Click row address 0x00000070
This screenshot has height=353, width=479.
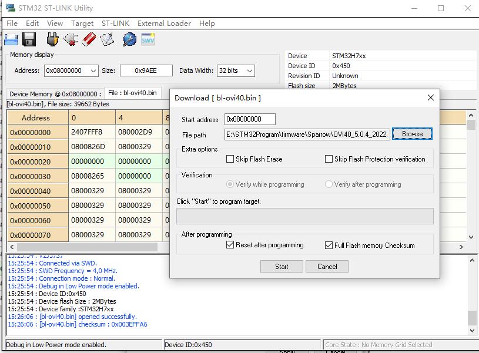(38, 235)
